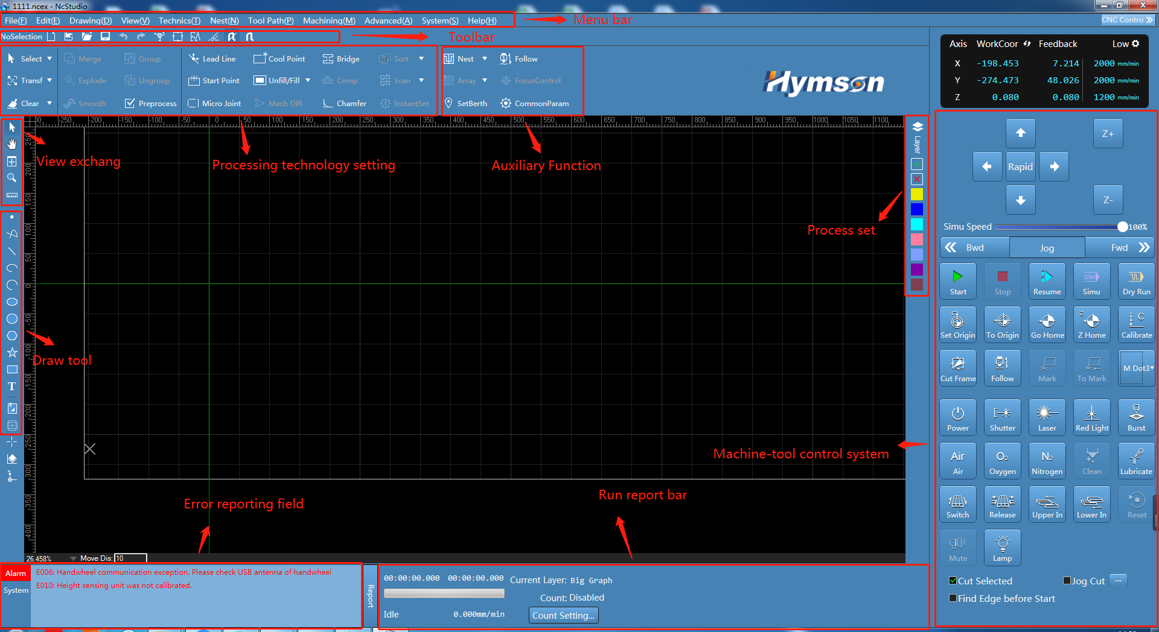This screenshot has height=632, width=1159.
Task: Choose the polygon drawing tool
Action: point(11,335)
